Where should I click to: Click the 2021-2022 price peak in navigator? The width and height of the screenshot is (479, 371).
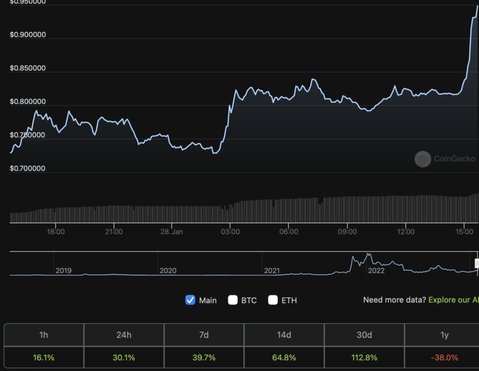click(x=369, y=254)
